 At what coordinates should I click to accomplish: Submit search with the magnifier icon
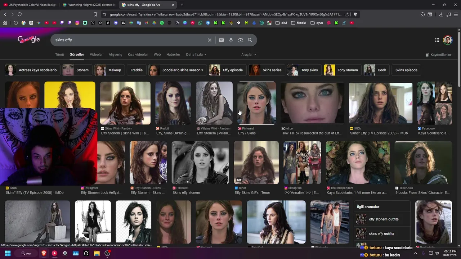(250, 40)
